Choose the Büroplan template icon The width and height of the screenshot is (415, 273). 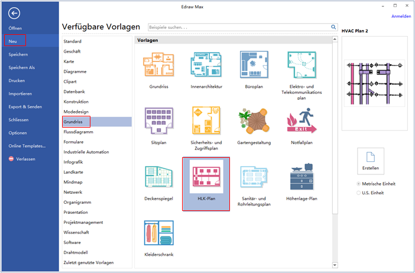[254, 64]
